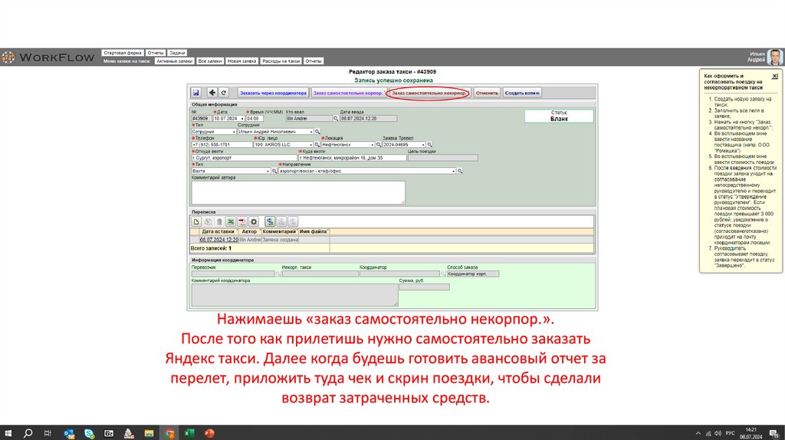Open Windows taskbar search
785x440 pixels.
[28, 433]
